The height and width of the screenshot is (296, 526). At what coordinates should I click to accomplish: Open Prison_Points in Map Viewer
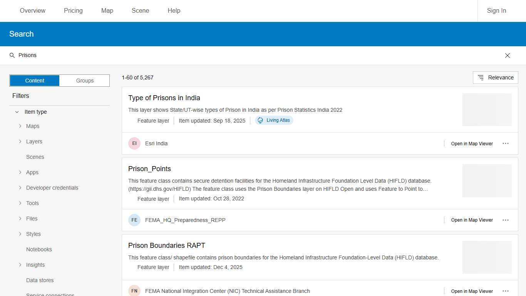coord(472,220)
